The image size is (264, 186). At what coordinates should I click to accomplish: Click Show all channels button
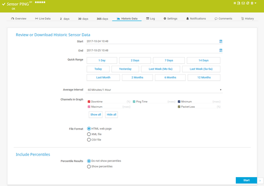95,115
